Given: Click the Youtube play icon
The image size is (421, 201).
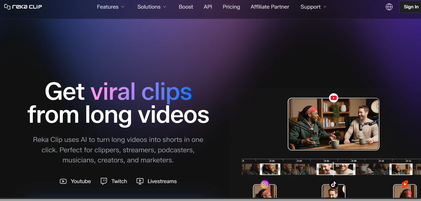Looking at the screenshot, I should pyautogui.click(x=63, y=181).
